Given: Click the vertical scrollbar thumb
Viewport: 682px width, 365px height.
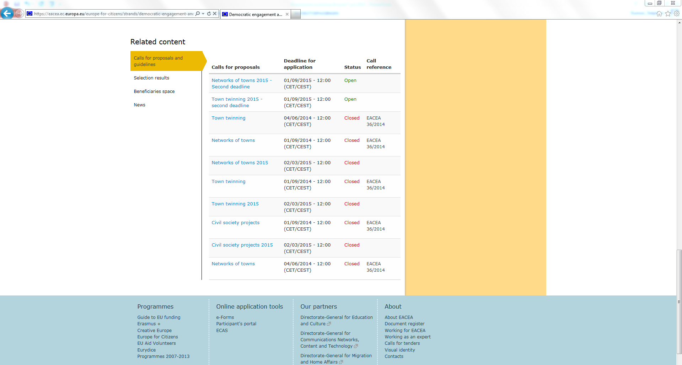Looking at the screenshot, I should (679, 302).
